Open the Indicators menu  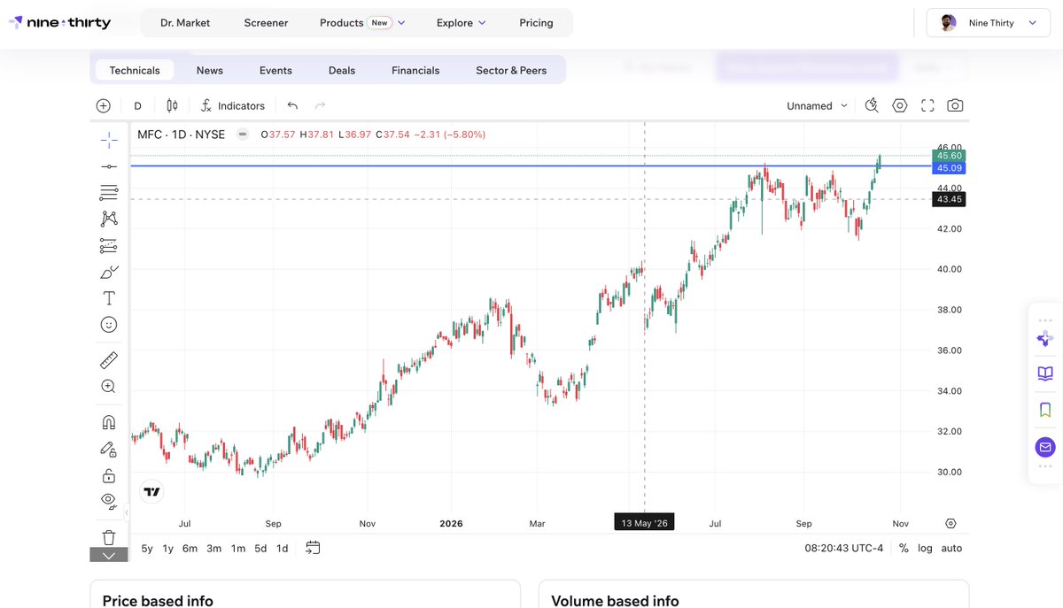[233, 105]
